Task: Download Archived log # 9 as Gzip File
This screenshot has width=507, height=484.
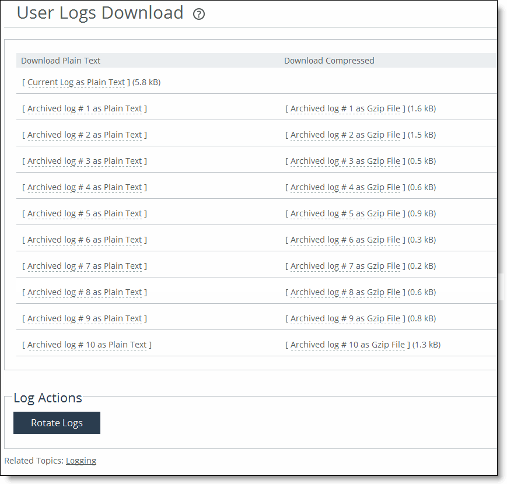Action: 345,318
